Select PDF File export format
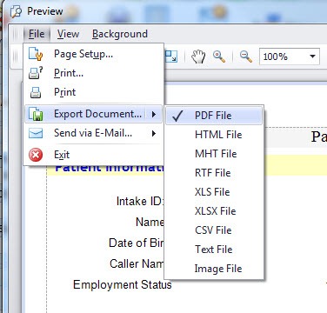 coord(214,116)
